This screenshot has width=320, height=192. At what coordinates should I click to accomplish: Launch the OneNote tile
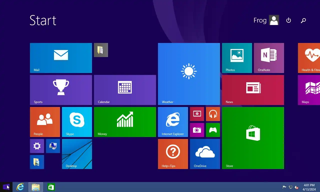(x=269, y=58)
